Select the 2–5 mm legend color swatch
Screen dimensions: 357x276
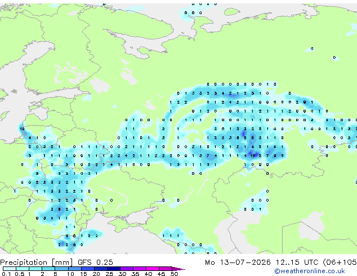pyautogui.click(x=48, y=269)
